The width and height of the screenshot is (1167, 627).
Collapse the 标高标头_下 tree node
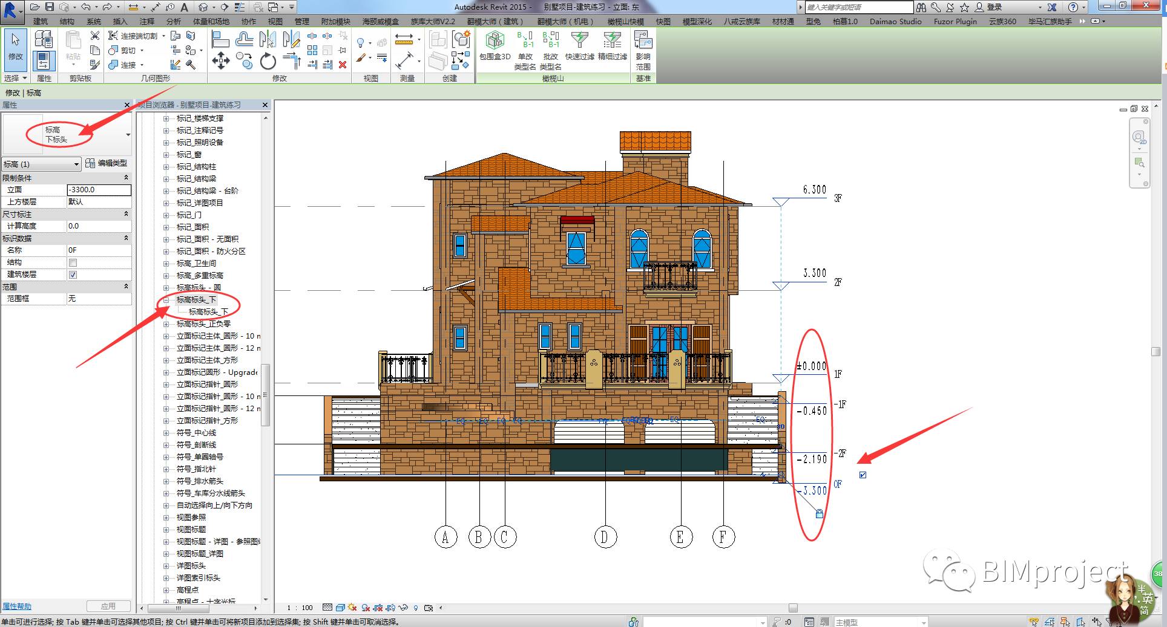tap(166, 300)
